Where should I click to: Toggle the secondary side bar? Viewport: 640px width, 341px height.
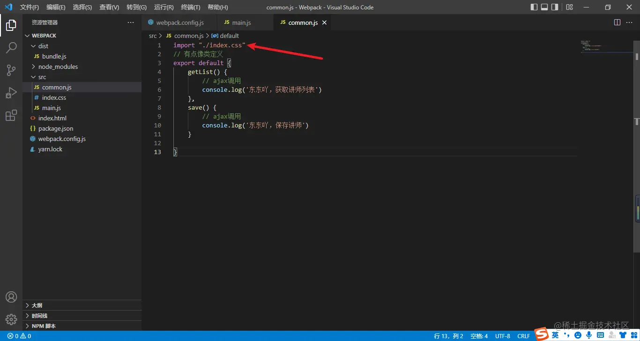coord(555,7)
